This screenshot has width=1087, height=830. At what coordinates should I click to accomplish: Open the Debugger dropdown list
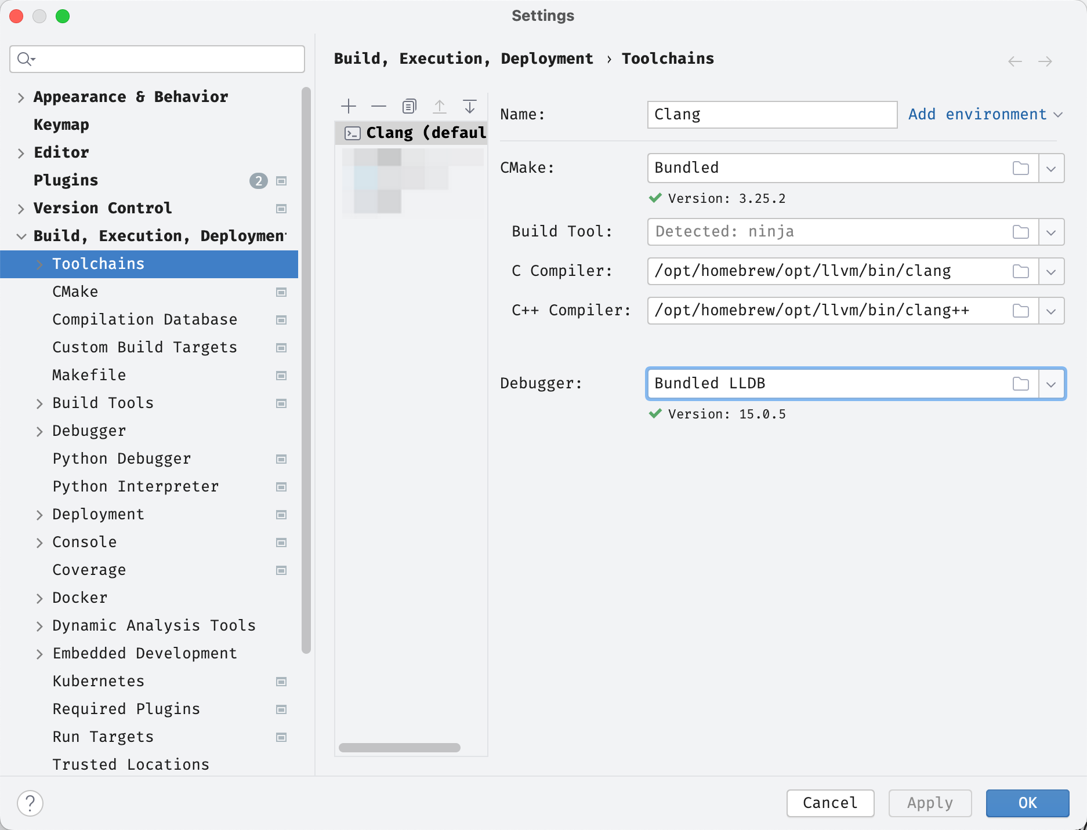1051,384
